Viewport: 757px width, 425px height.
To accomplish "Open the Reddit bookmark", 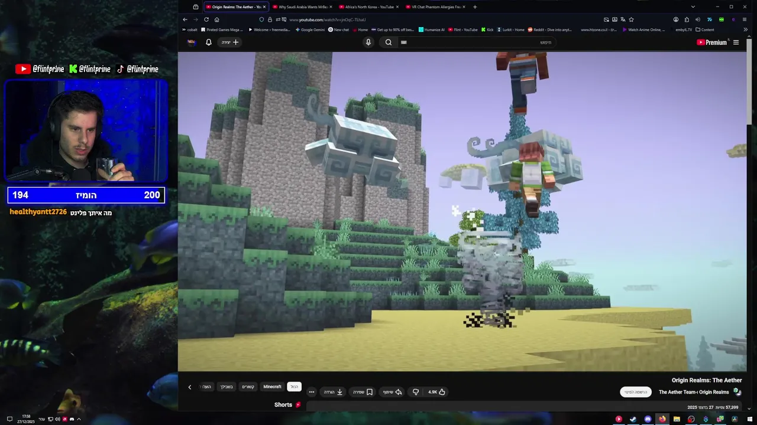I will coord(549,30).
